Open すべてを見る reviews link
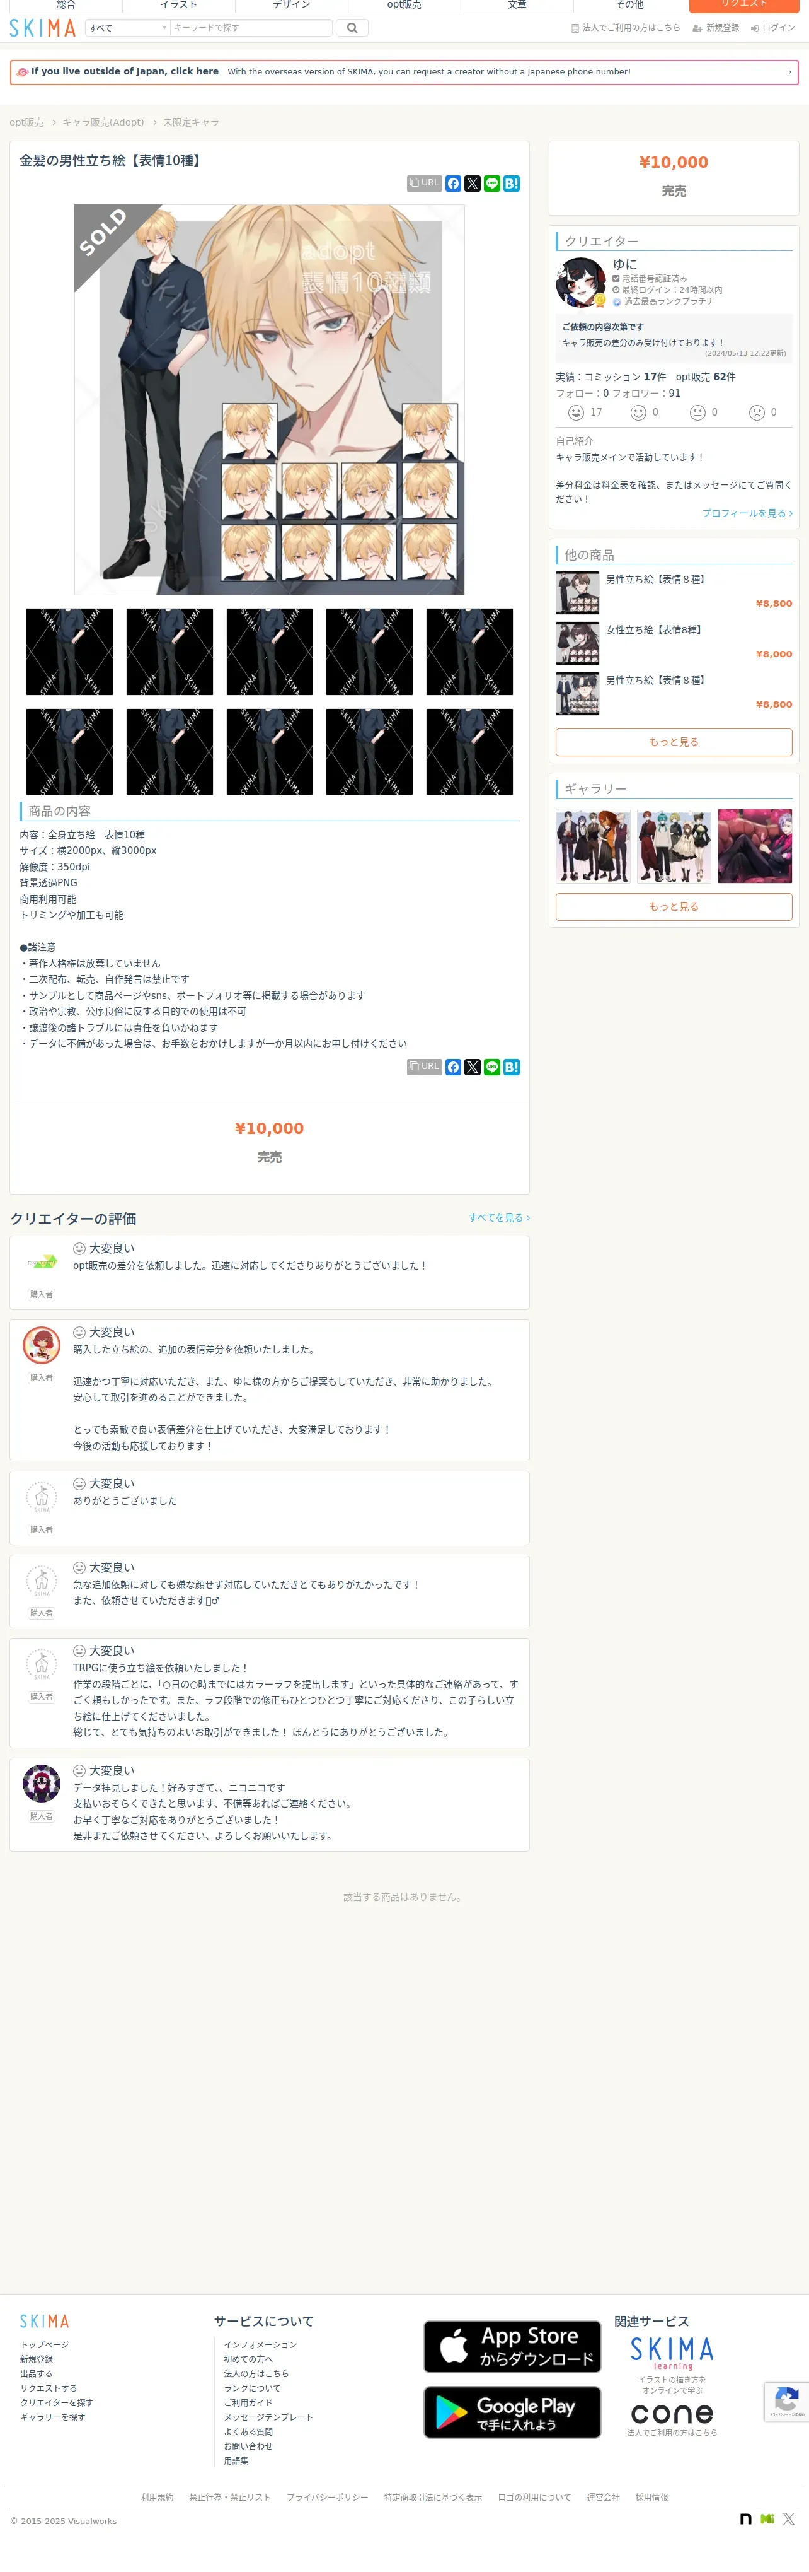Screen dimensions: 809x2572 [499, 1218]
